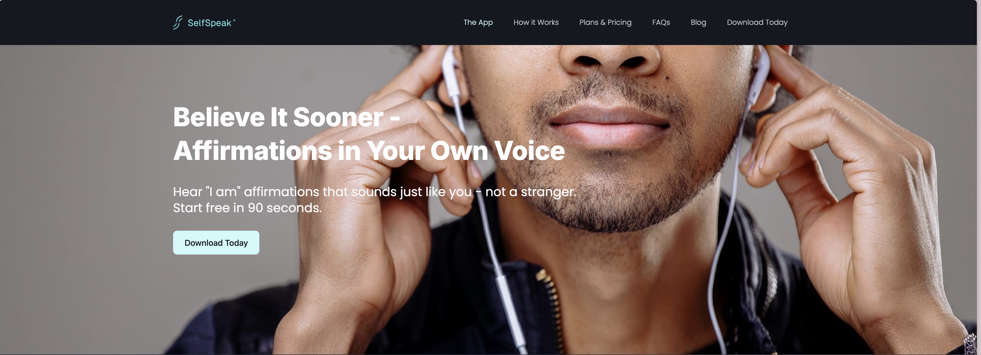
Task: Click the SelfSpeak wave logo icon
Action: coord(177,23)
